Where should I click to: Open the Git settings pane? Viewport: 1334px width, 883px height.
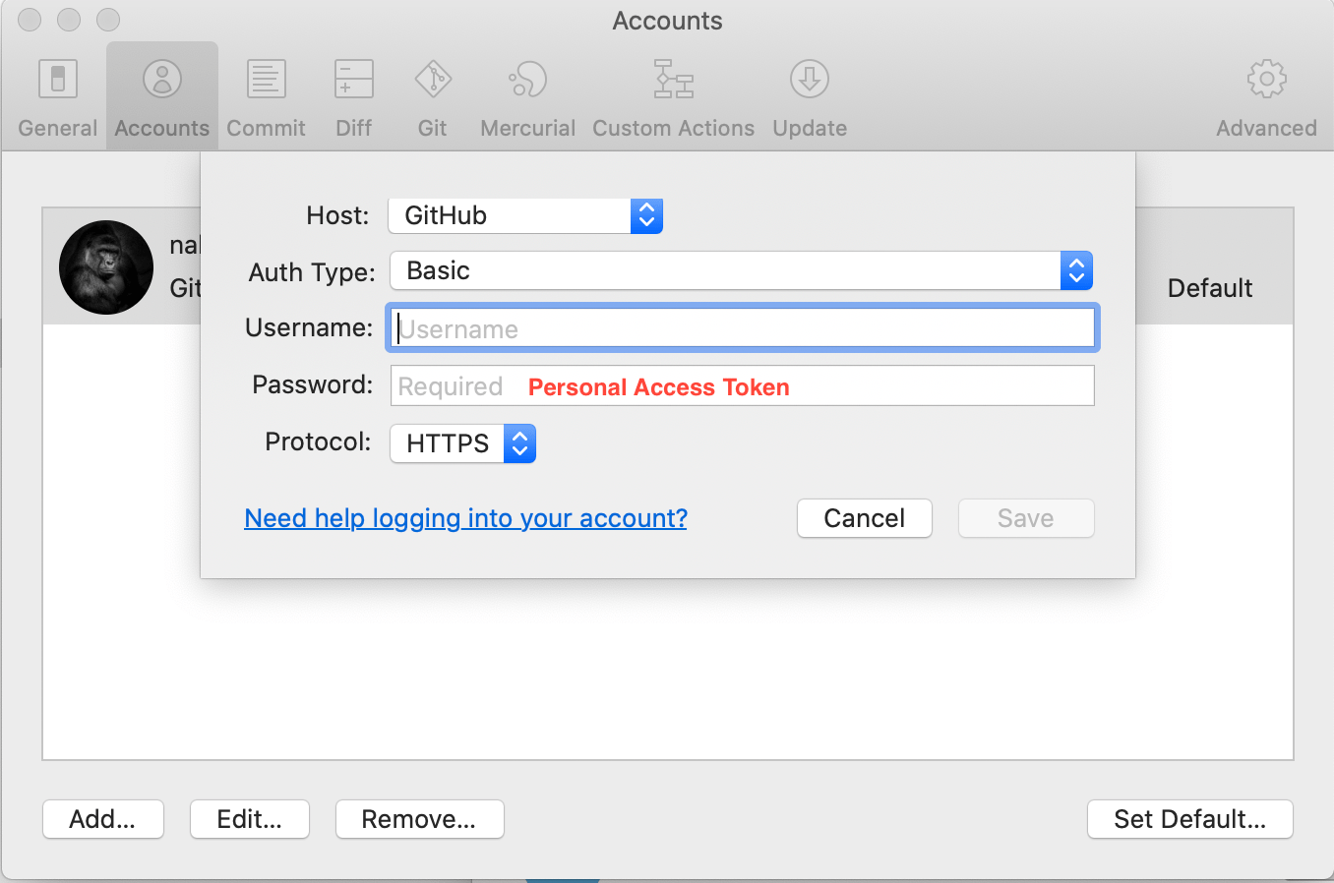click(432, 93)
